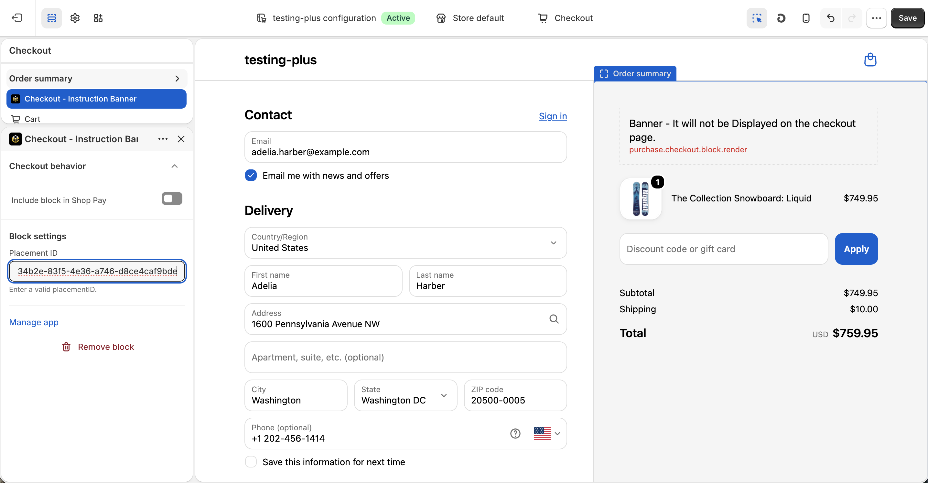Click the shopping bag icon in preview

point(870,60)
